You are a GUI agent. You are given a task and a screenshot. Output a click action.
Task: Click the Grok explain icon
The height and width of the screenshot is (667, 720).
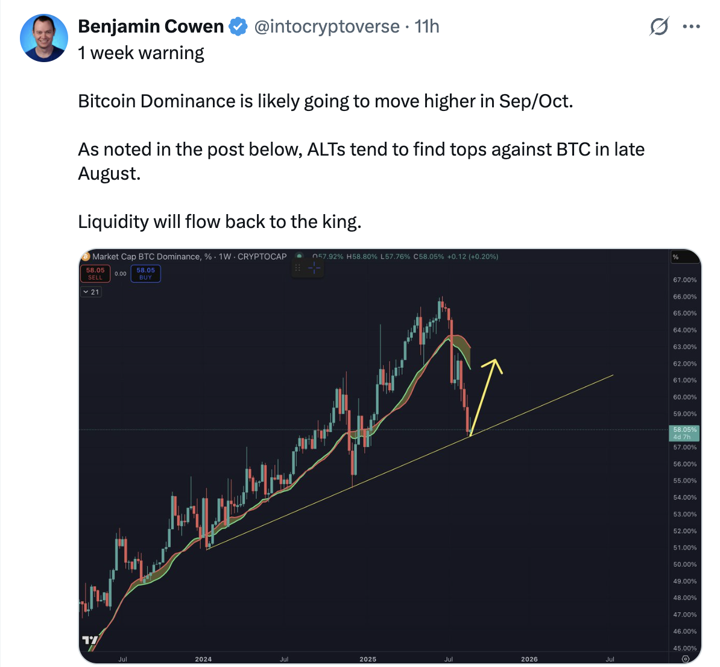click(x=659, y=27)
